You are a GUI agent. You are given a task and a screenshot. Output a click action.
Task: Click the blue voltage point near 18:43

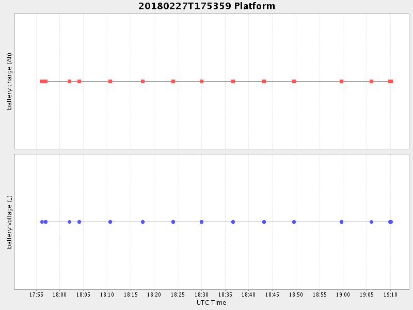tap(264, 222)
